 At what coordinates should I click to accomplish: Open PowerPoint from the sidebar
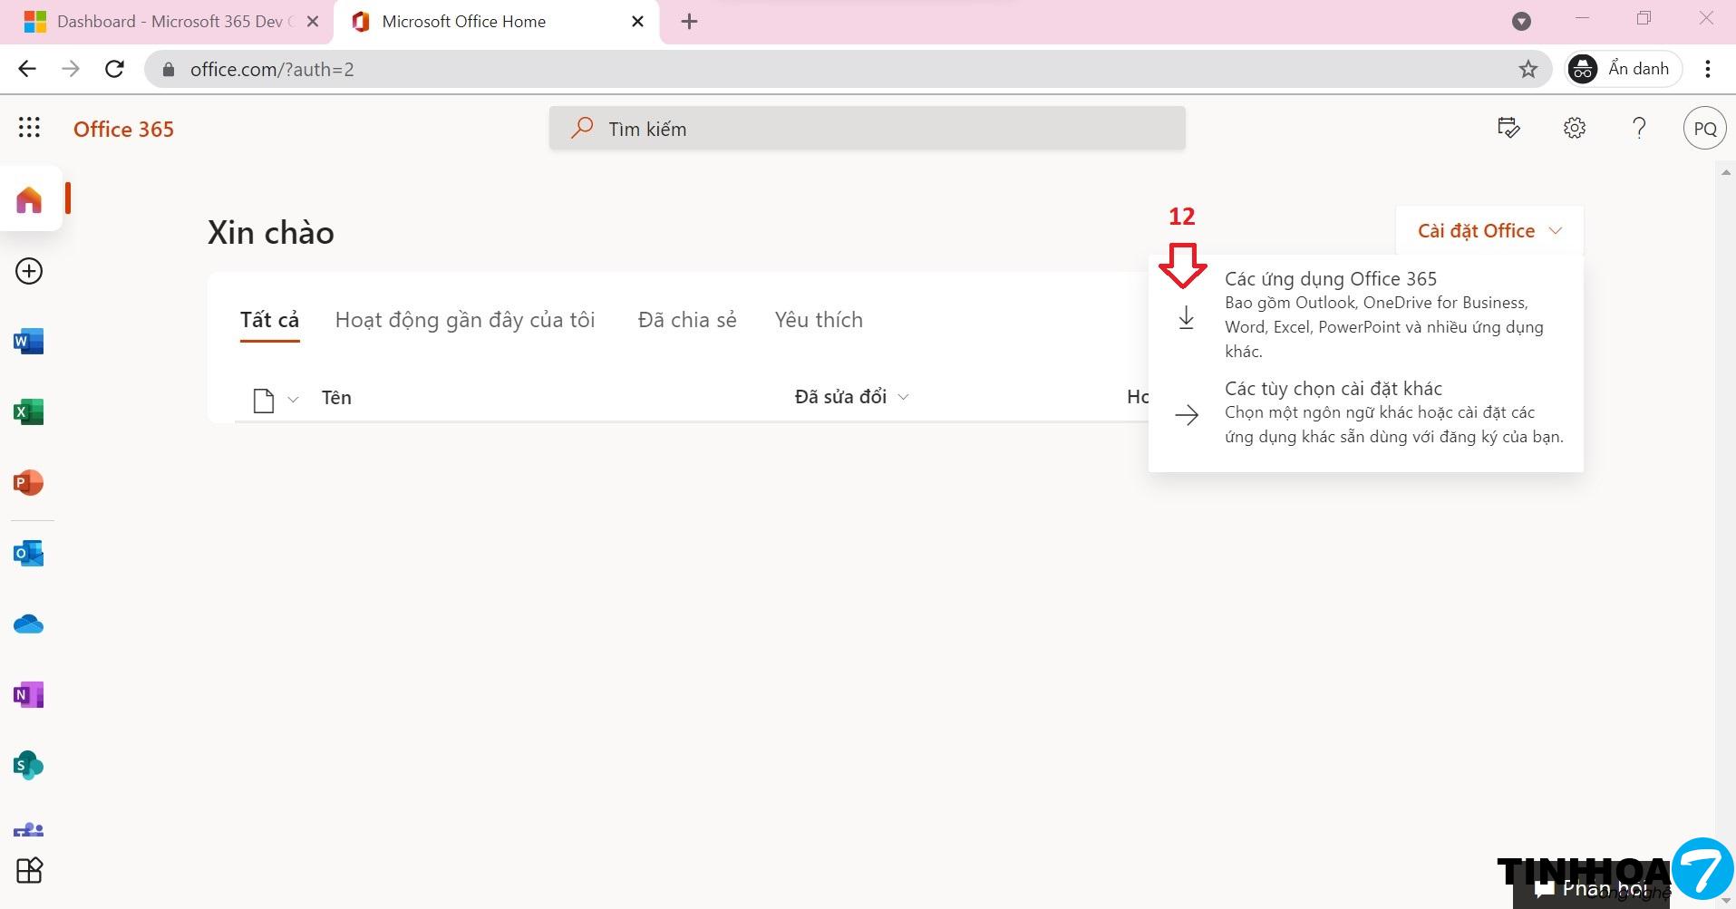click(29, 482)
